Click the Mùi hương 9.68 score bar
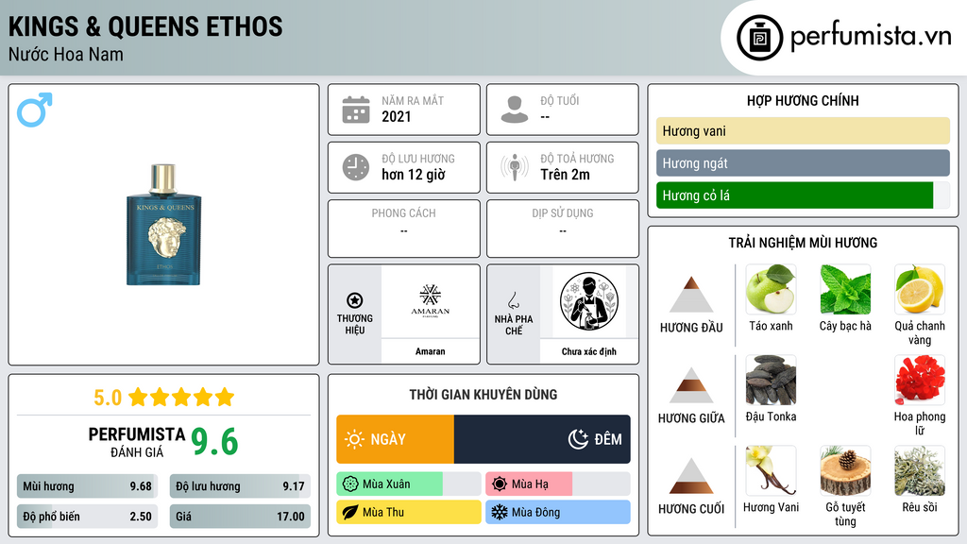 [x=87, y=486]
